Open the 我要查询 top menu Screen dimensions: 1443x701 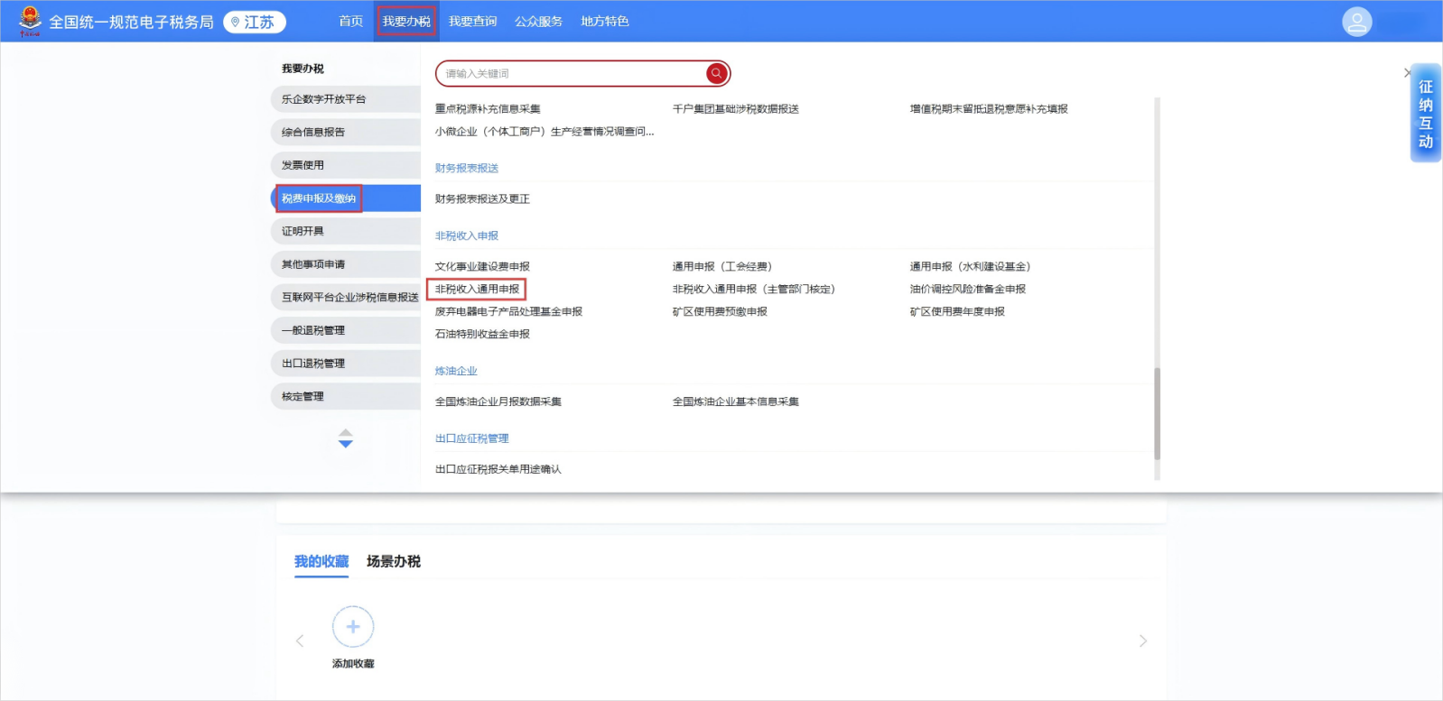(472, 21)
